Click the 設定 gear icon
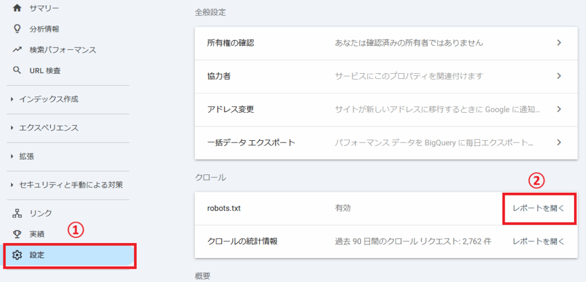This screenshot has width=586, height=282. coord(17,255)
